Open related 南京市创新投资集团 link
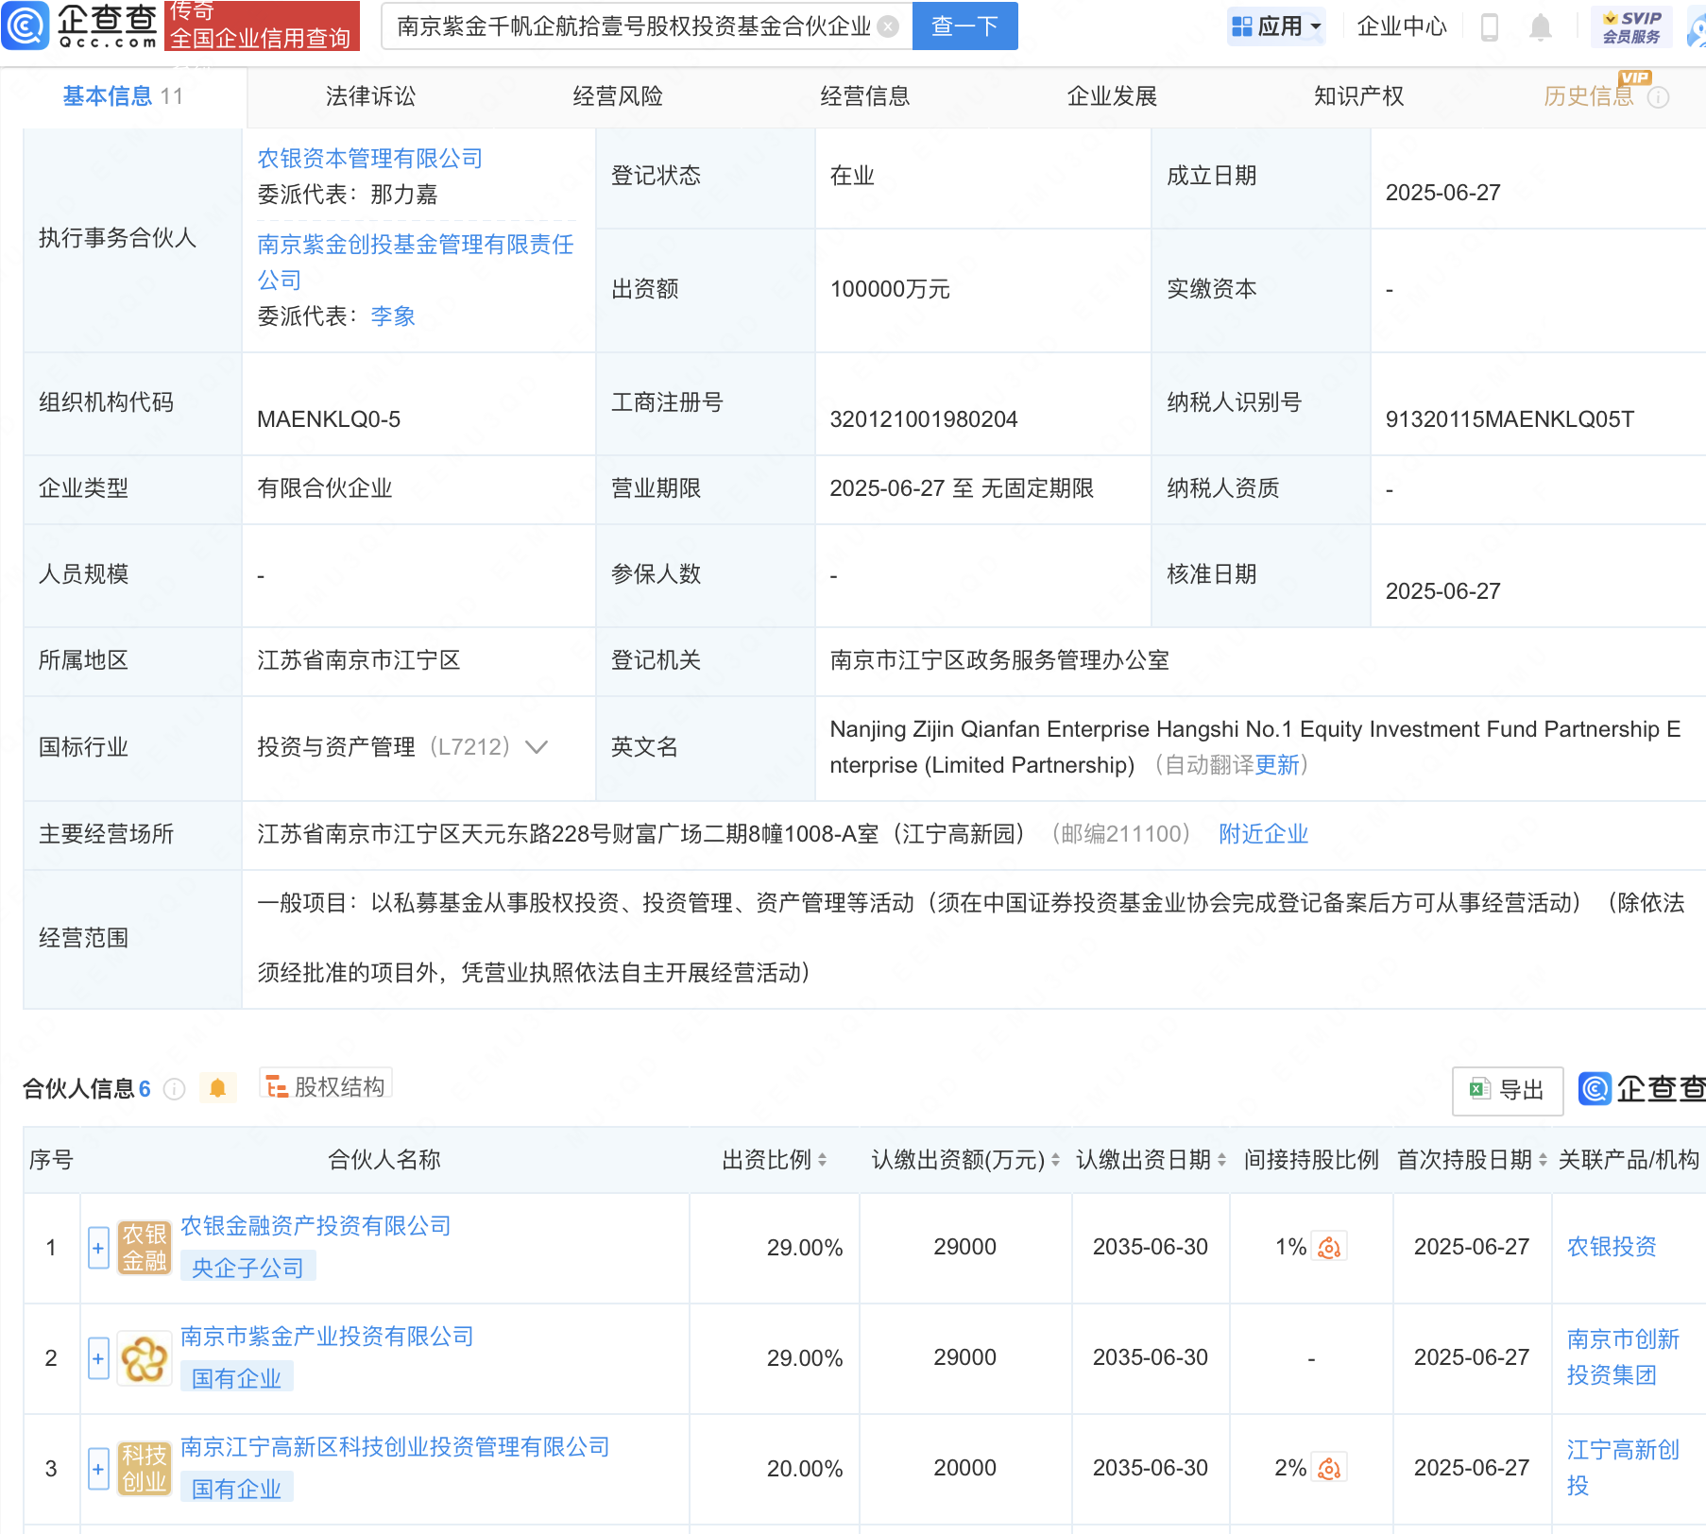 (1623, 1357)
